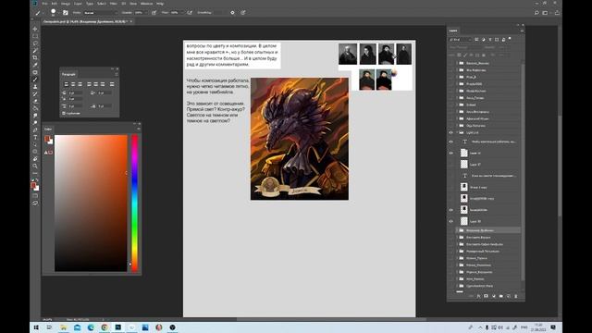
Task: Toggle pressure control for opacity
Action: (154, 12)
